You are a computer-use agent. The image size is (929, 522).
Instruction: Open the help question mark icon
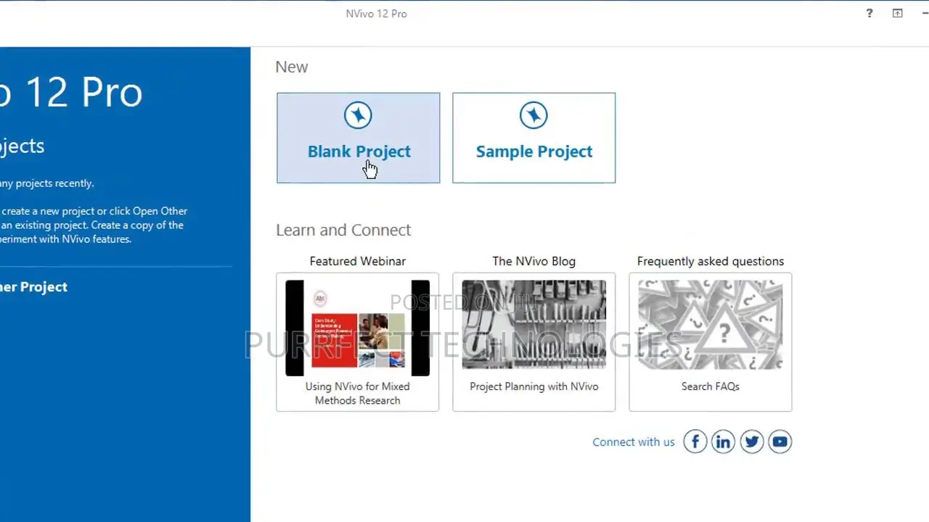tap(869, 13)
